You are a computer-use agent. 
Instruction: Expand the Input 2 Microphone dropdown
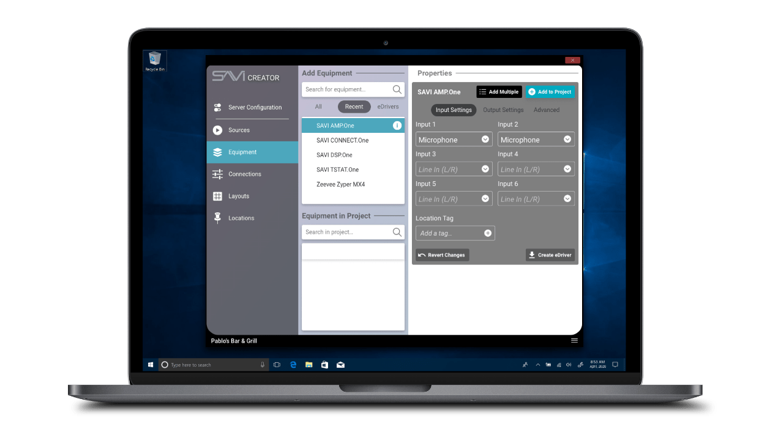click(x=536, y=140)
